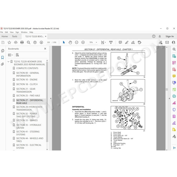Open the zoom level 70% dropdown
This screenshot has height=177, width=177.
(x=96, y=42)
